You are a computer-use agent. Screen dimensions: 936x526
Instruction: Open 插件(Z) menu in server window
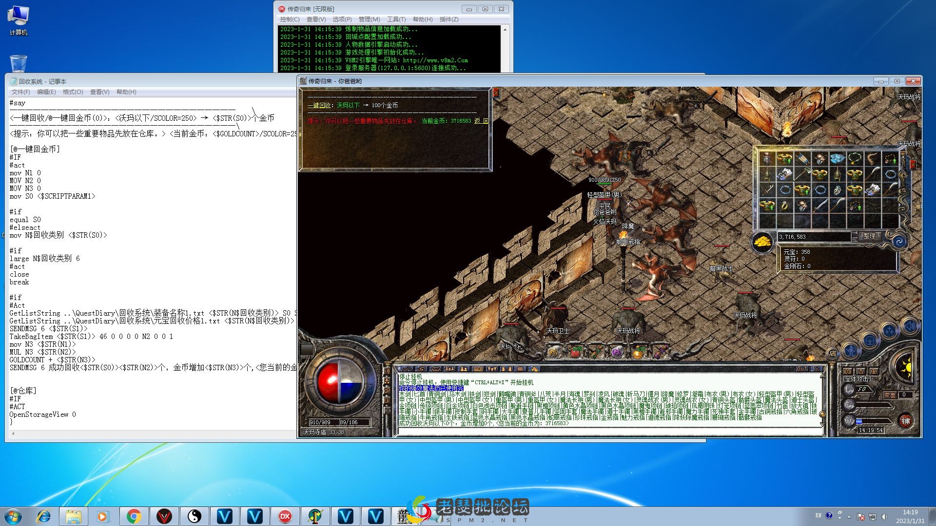click(449, 19)
